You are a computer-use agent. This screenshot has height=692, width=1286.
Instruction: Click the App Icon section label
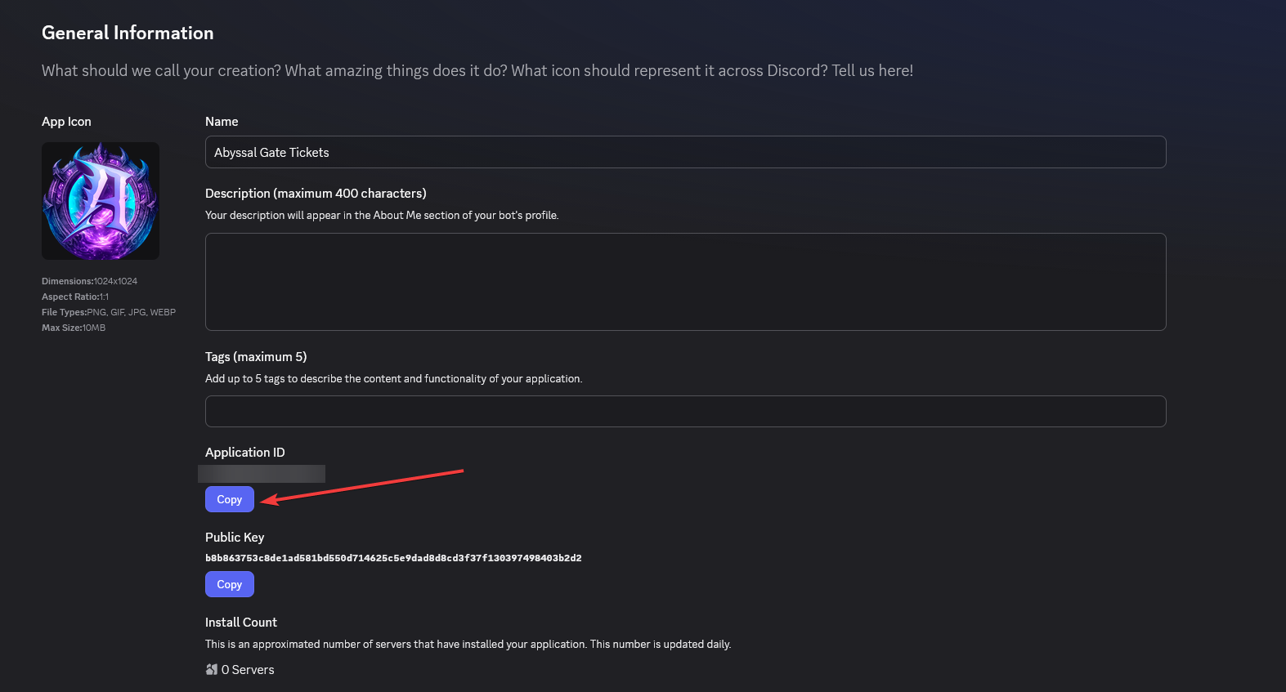pyautogui.click(x=66, y=121)
